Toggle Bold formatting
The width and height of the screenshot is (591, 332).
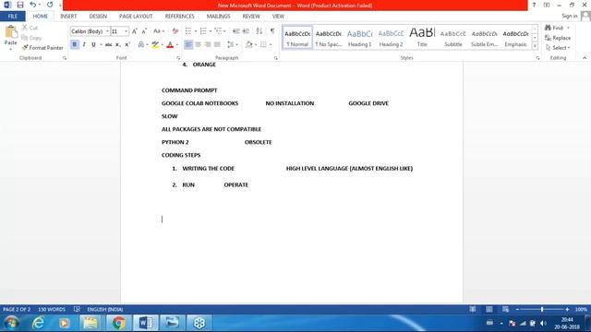[75, 45]
